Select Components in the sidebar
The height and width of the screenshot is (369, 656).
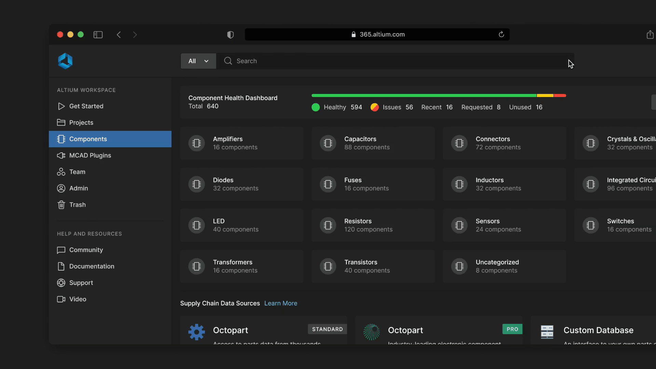(x=110, y=139)
